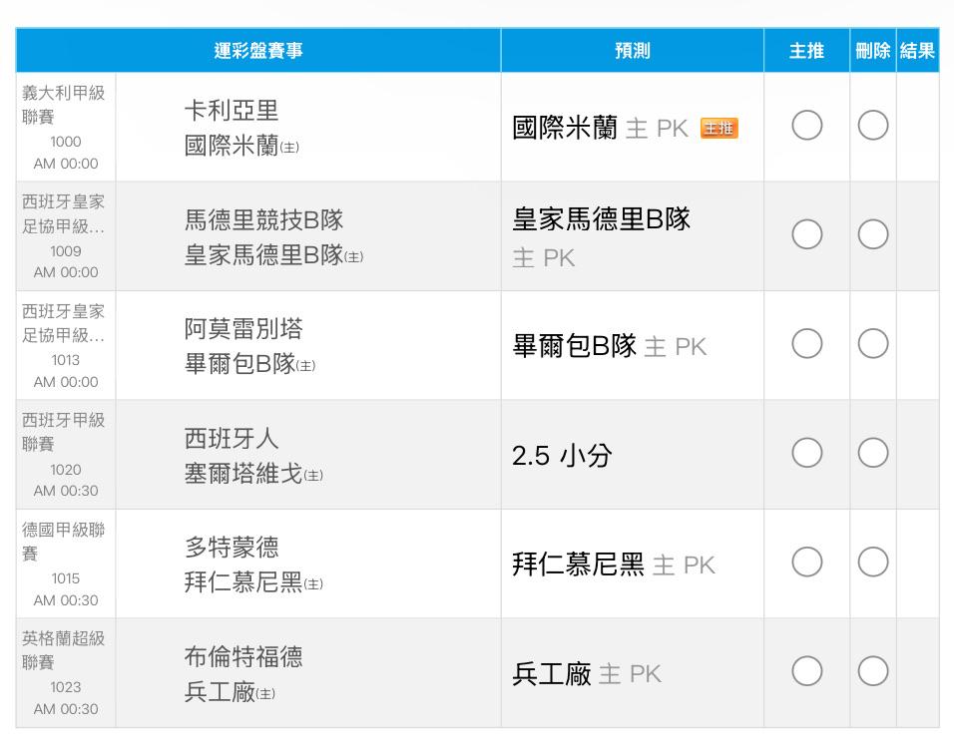Open match 1023 英格蘭超級聯賽 info cell
The width and height of the screenshot is (954, 752).
(66, 673)
